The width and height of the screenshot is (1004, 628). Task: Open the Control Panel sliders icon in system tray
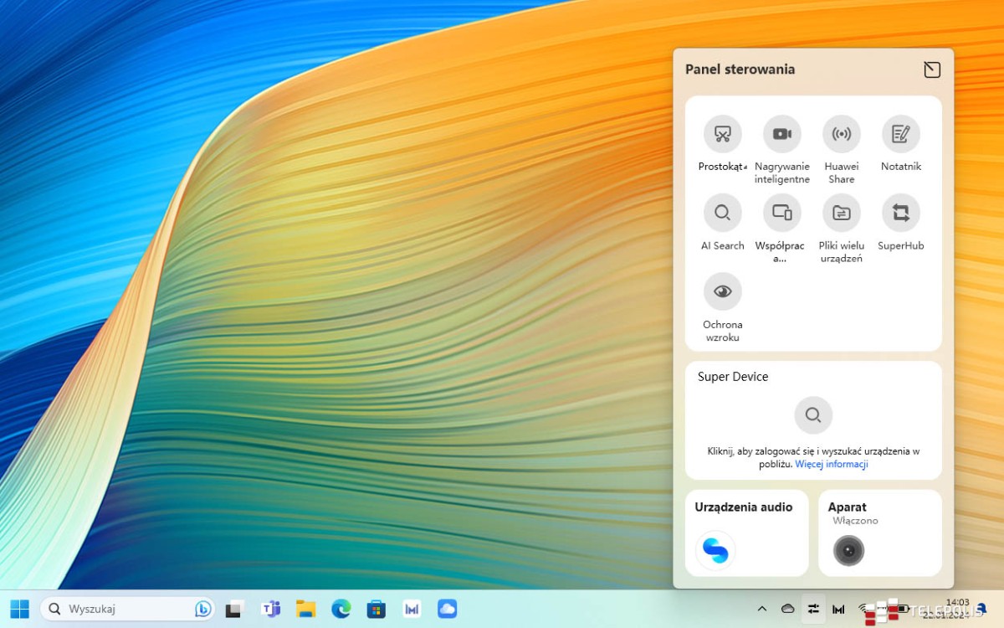pos(812,609)
